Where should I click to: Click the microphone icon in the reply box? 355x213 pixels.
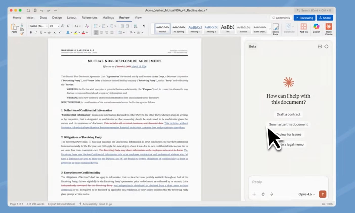[272, 194]
